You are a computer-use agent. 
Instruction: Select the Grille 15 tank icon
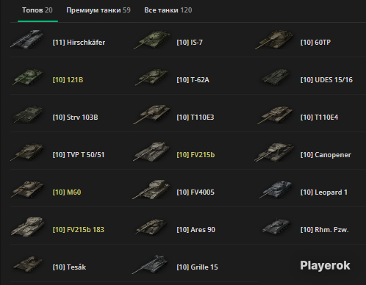tap(151, 264)
